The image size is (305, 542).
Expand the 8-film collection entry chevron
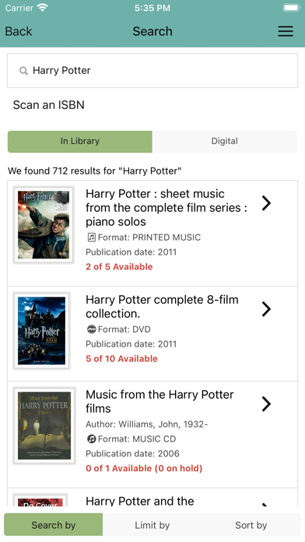266,309
